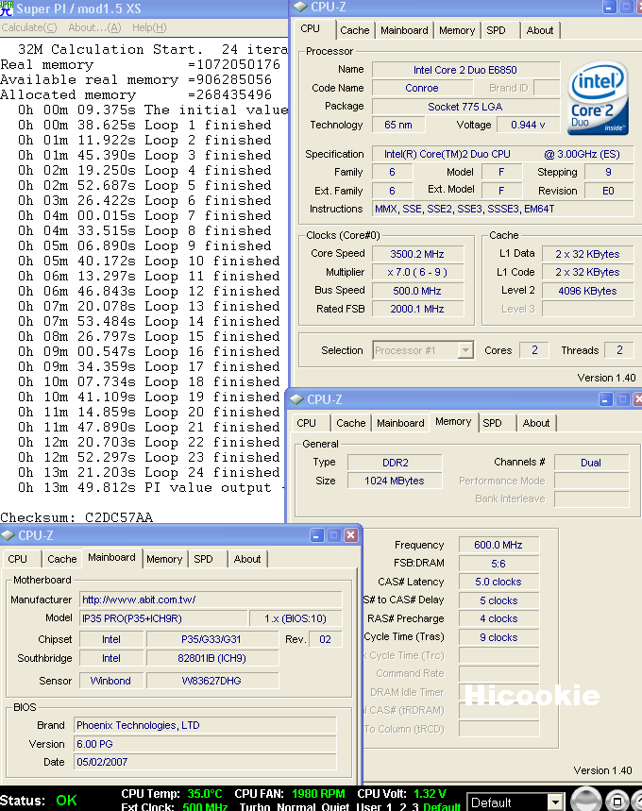Click the BIOS Date value 05/02/2007
Image resolution: width=642 pixels, height=811 pixels.
205,762
